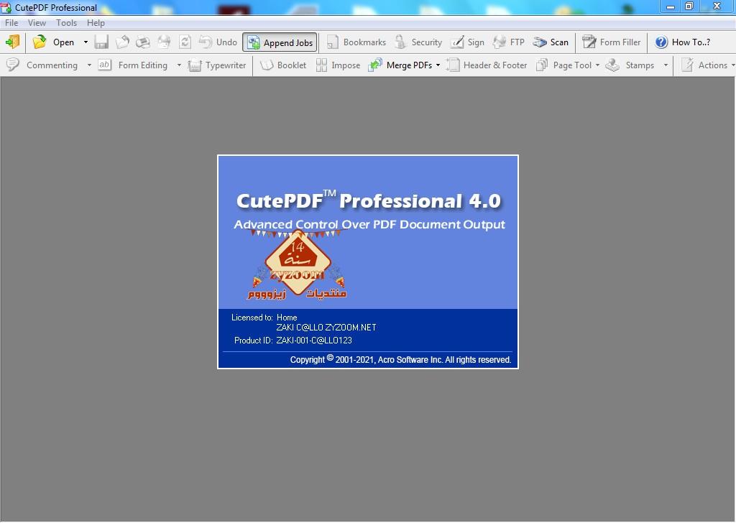Start a scan with the Scan button
This screenshot has height=523, width=736.
[551, 42]
